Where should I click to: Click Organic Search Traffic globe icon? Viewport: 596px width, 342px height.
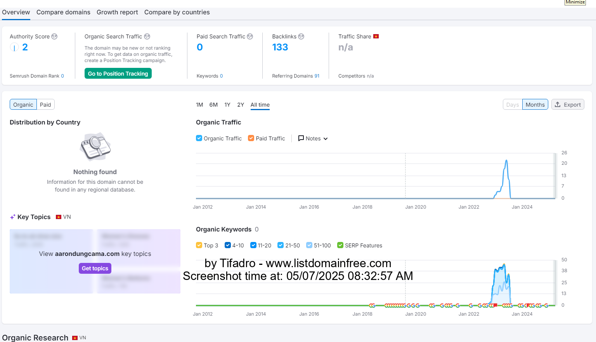pyautogui.click(x=147, y=36)
